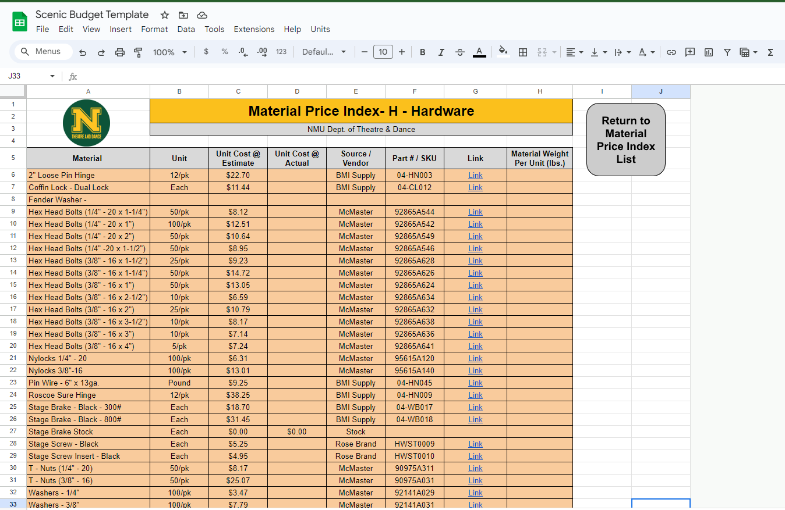
Task: Open the Format menu
Action: [154, 29]
